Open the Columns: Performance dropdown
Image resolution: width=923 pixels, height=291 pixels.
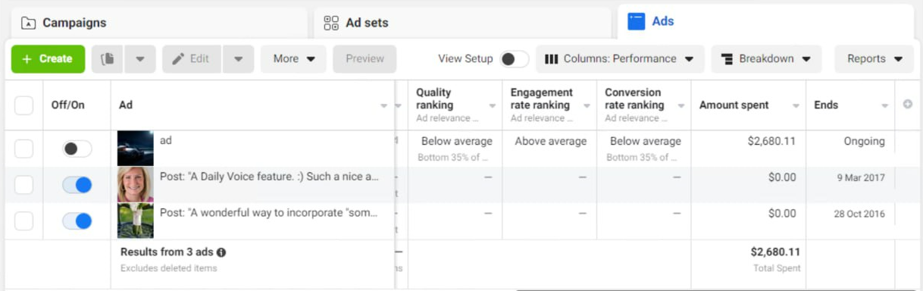pyautogui.click(x=620, y=58)
